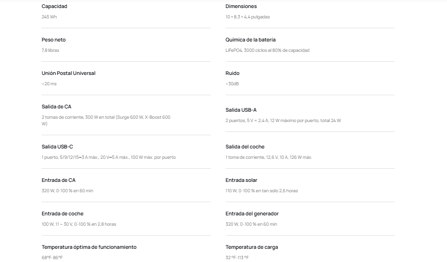Click the Química de la batería heading

[250, 40]
